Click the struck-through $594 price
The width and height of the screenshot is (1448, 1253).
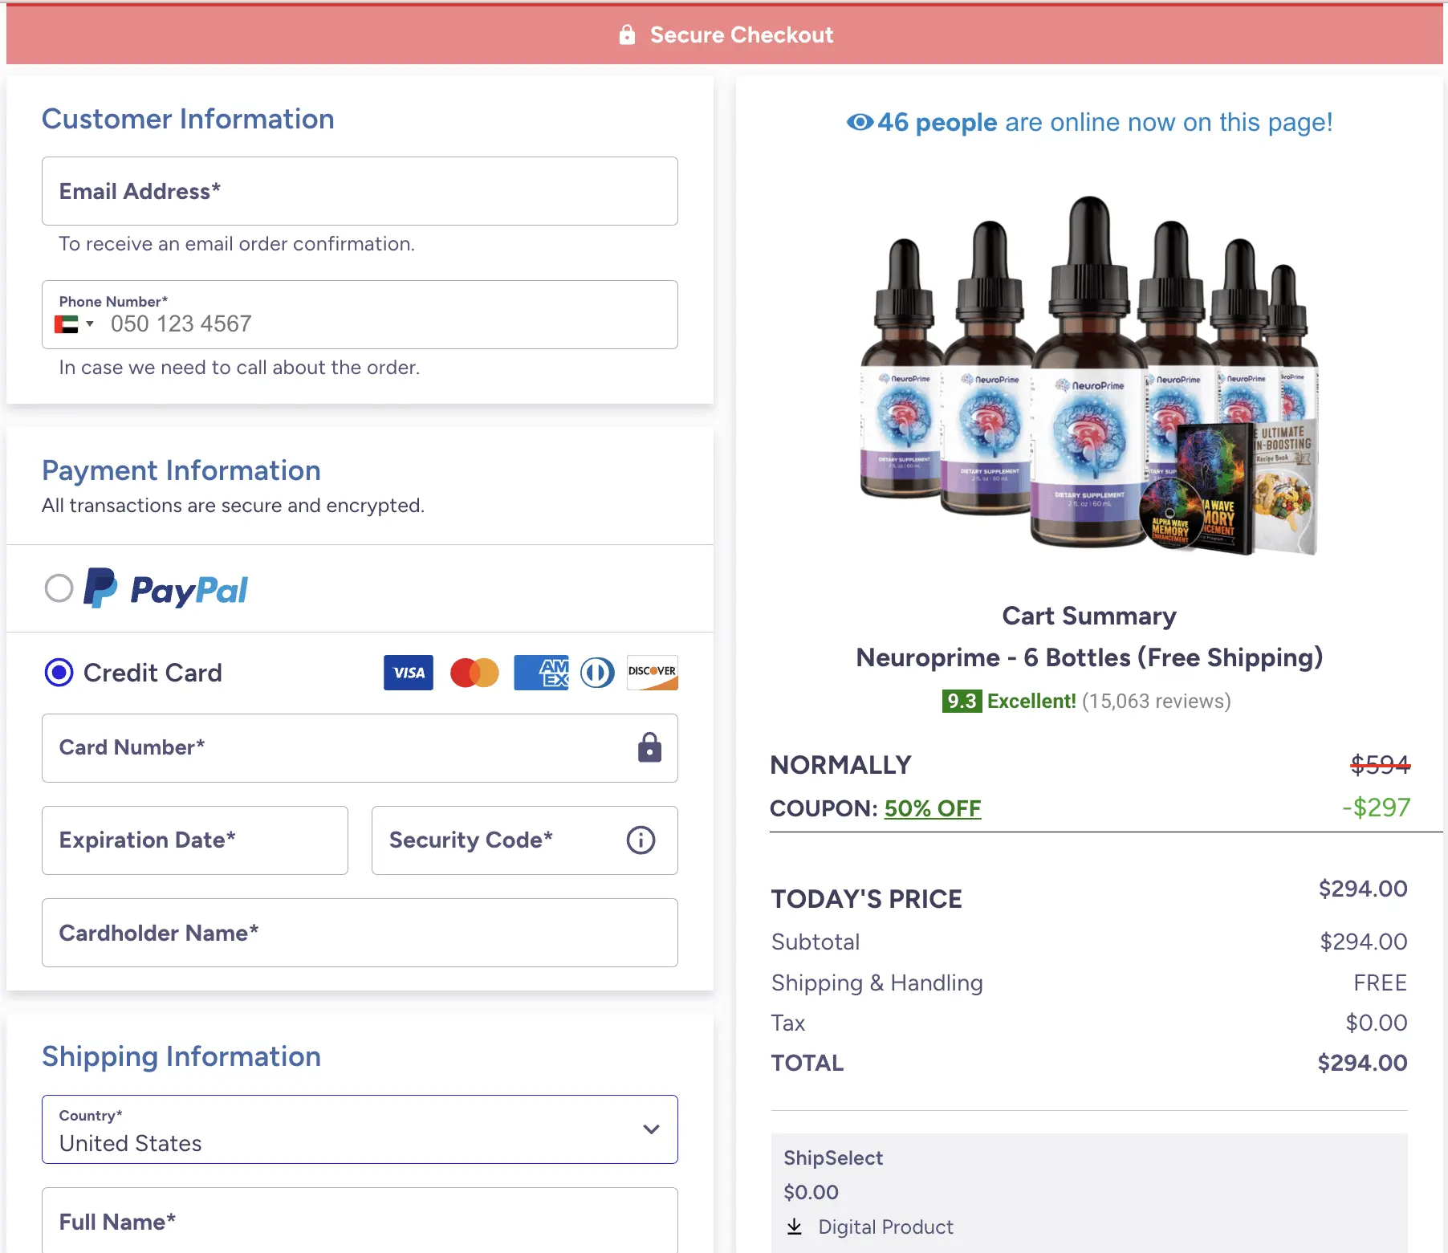[1380, 764]
